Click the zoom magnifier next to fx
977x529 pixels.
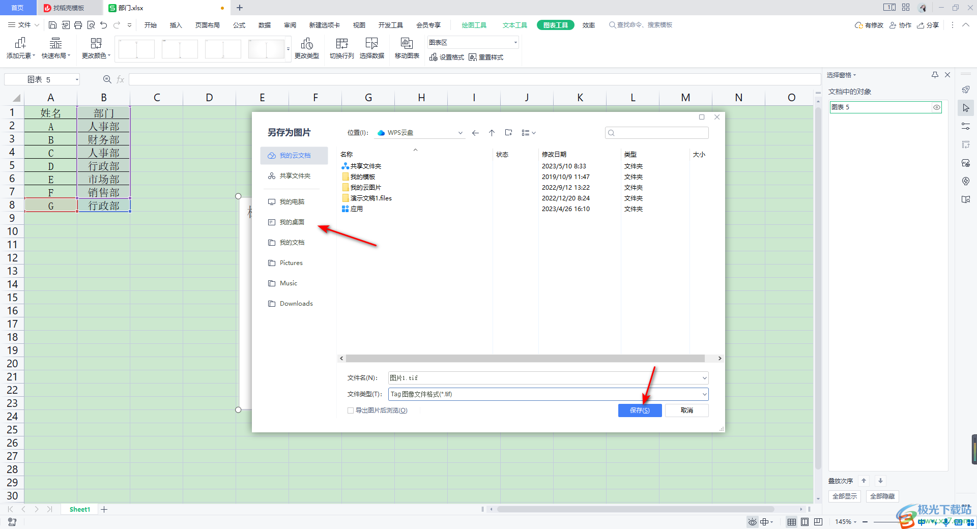(x=107, y=79)
